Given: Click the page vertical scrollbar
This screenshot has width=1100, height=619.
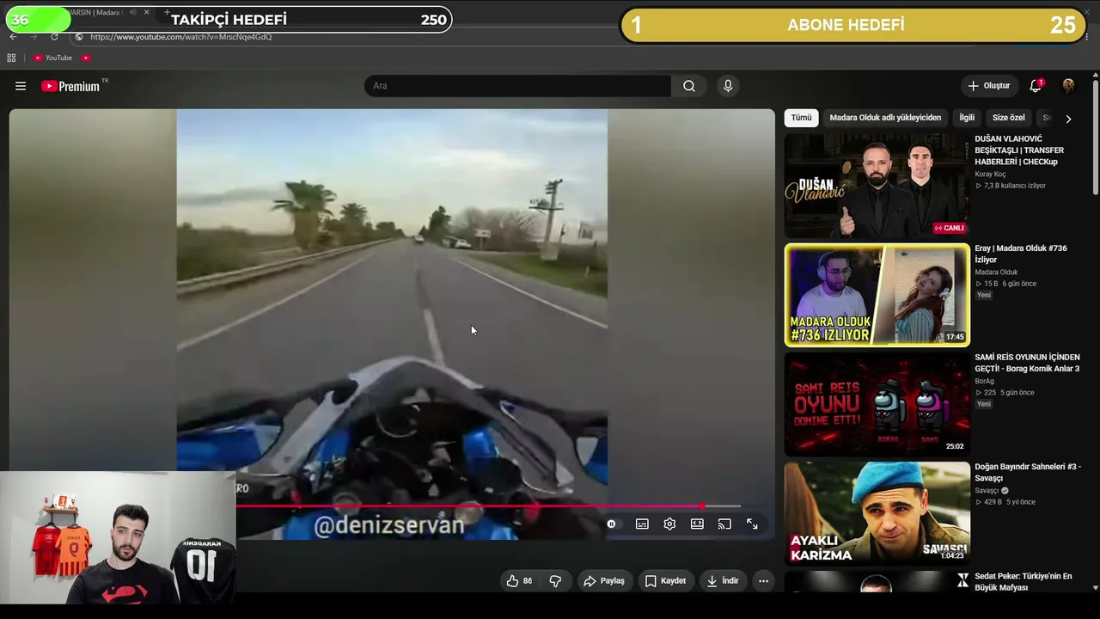Looking at the screenshot, I should [x=1096, y=138].
